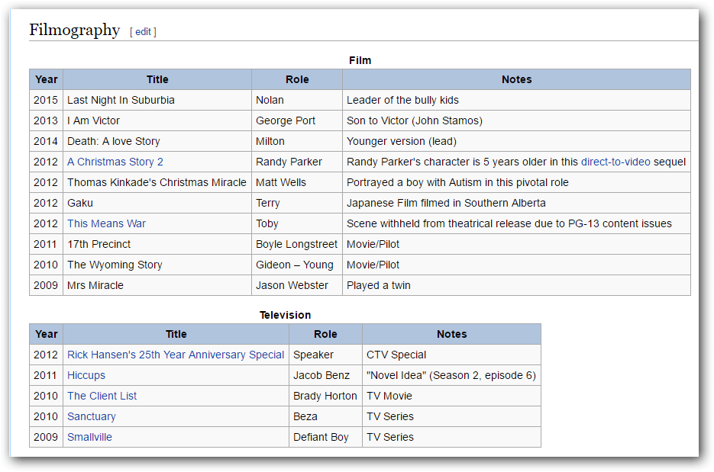This screenshot has height=472, width=714.
Task: Select the Notes header of the Film table
Action: pos(517,79)
